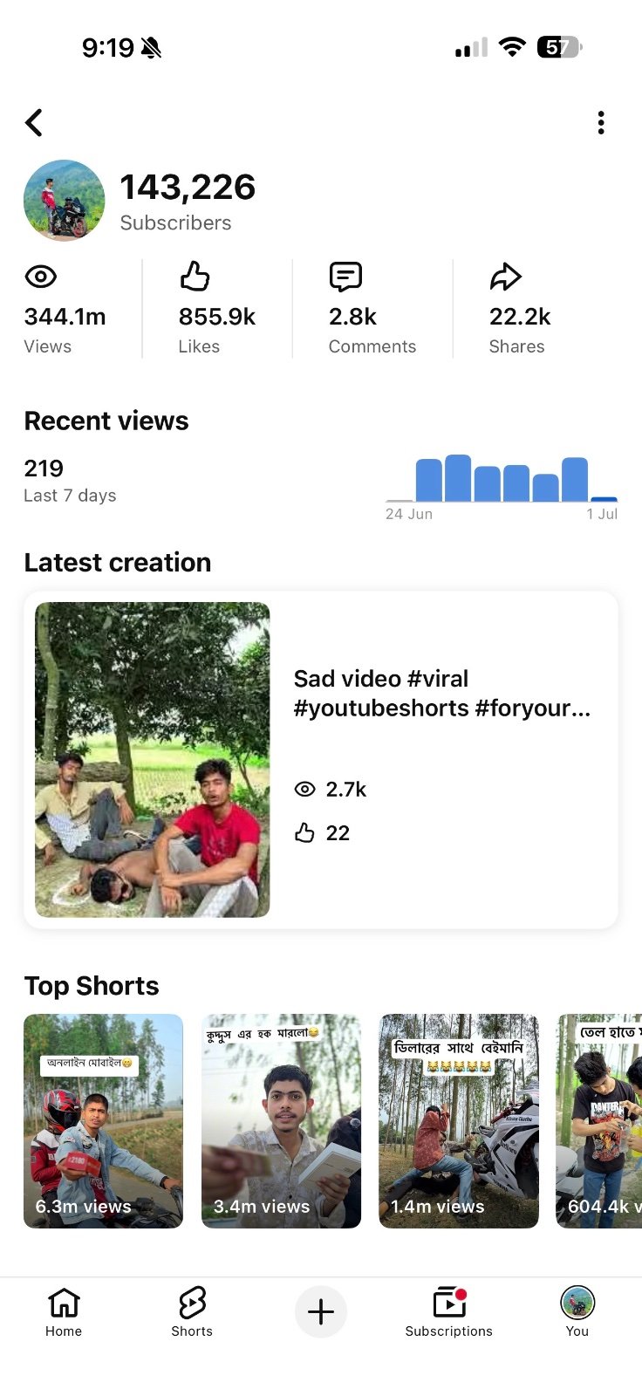This screenshot has width=642, height=1396.
Task: Open the three-dot more options menu
Action: click(x=601, y=123)
